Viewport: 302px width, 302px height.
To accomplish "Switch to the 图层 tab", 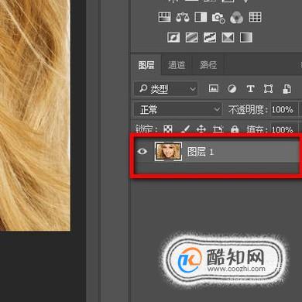I will pyautogui.click(x=146, y=65).
